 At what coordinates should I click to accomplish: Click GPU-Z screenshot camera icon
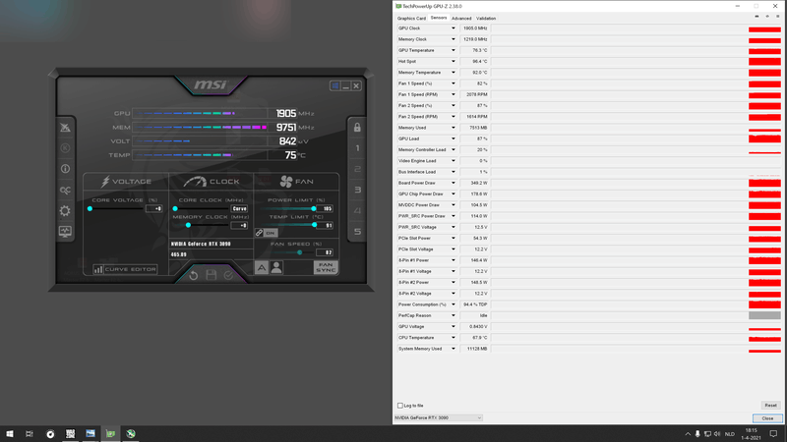coord(757,17)
